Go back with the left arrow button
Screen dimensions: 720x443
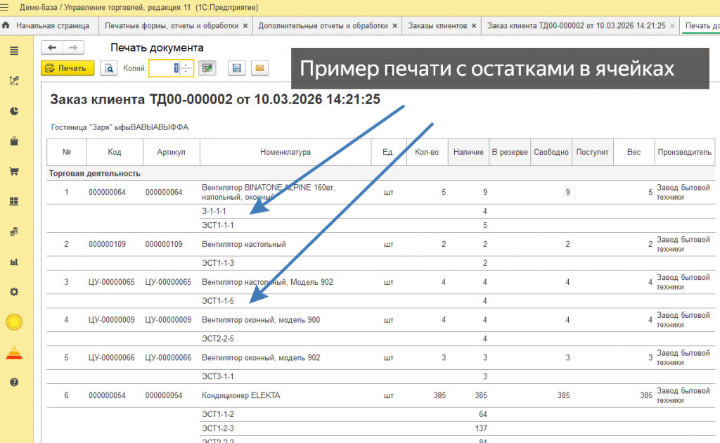click(x=52, y=47)
